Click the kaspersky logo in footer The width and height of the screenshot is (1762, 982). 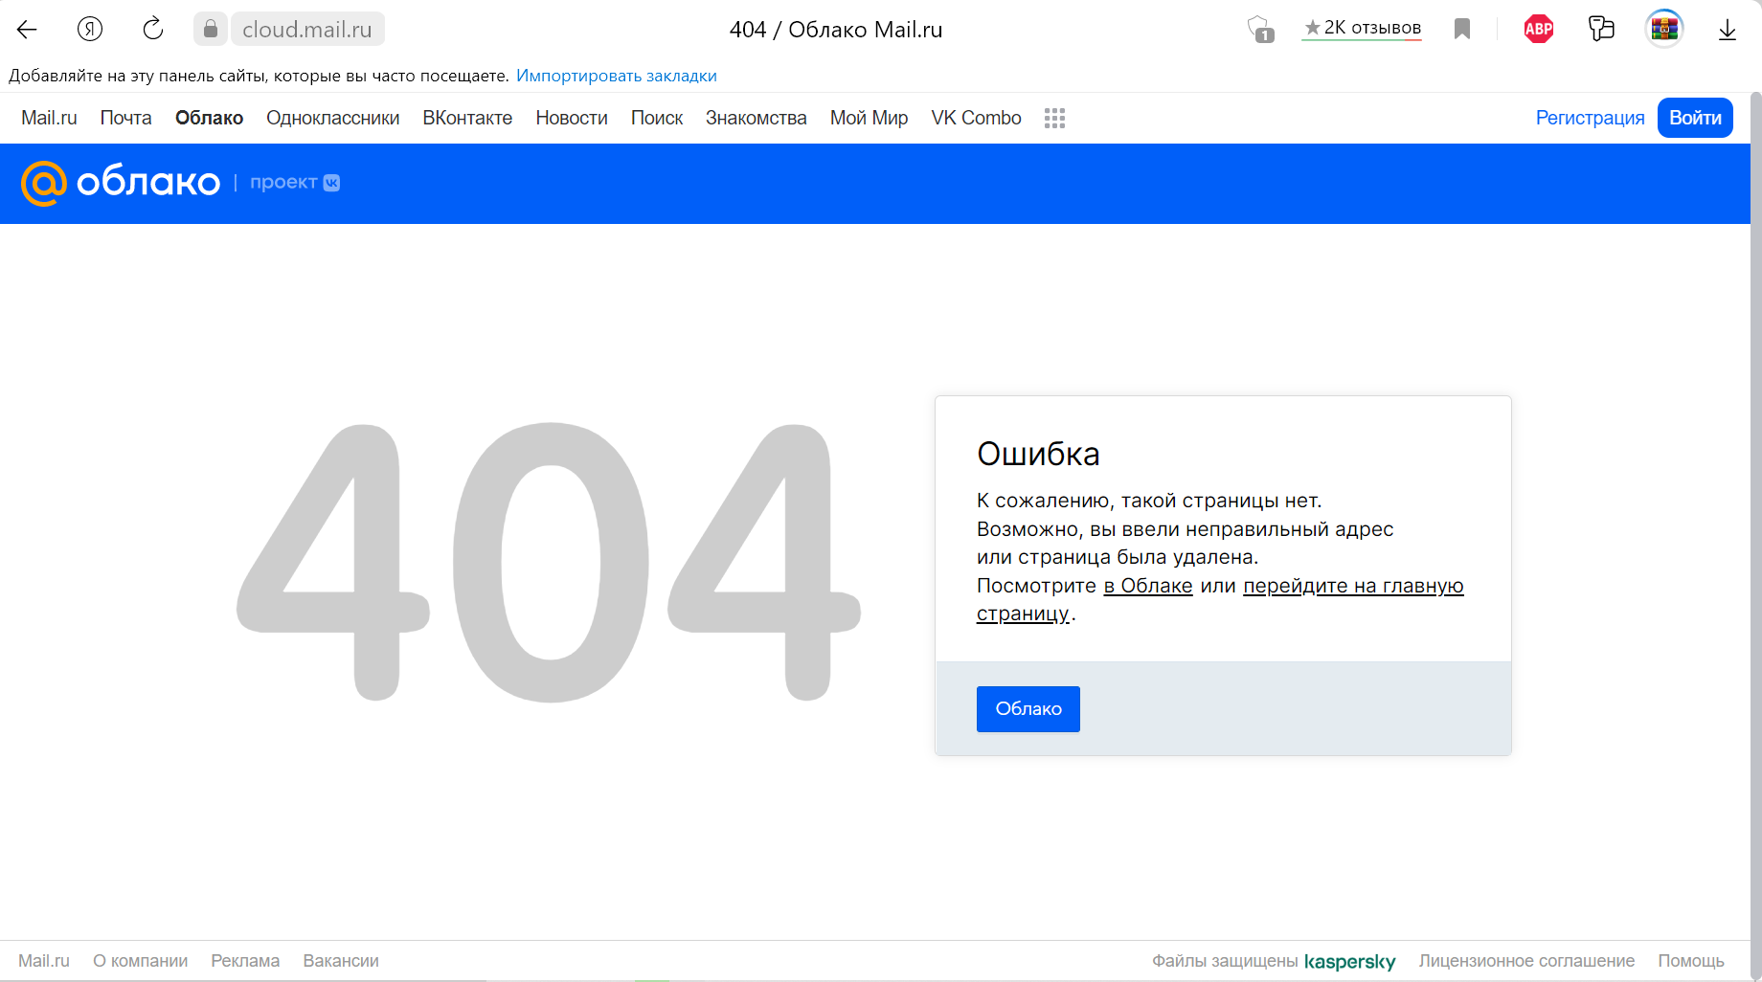coord(1350,961)
